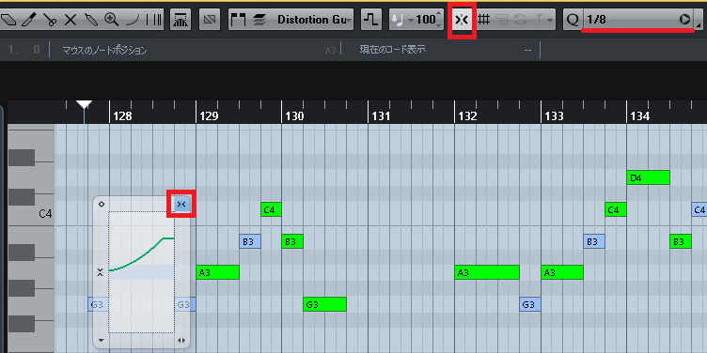Select the long A3 note at bar 132

[x=487, y=272]
